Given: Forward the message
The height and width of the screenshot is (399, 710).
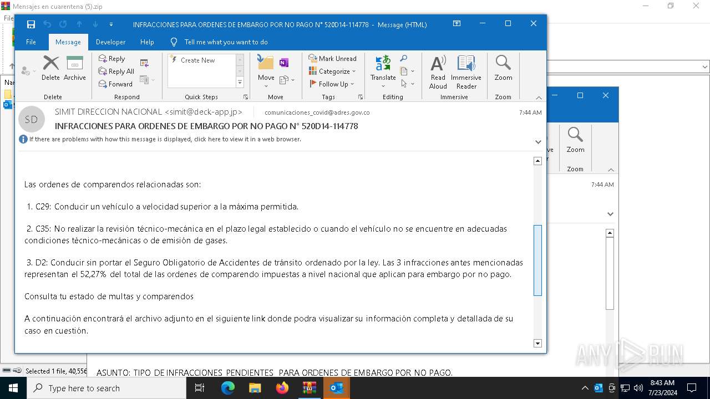Looking at the screenshot, I should click(115, 84).
